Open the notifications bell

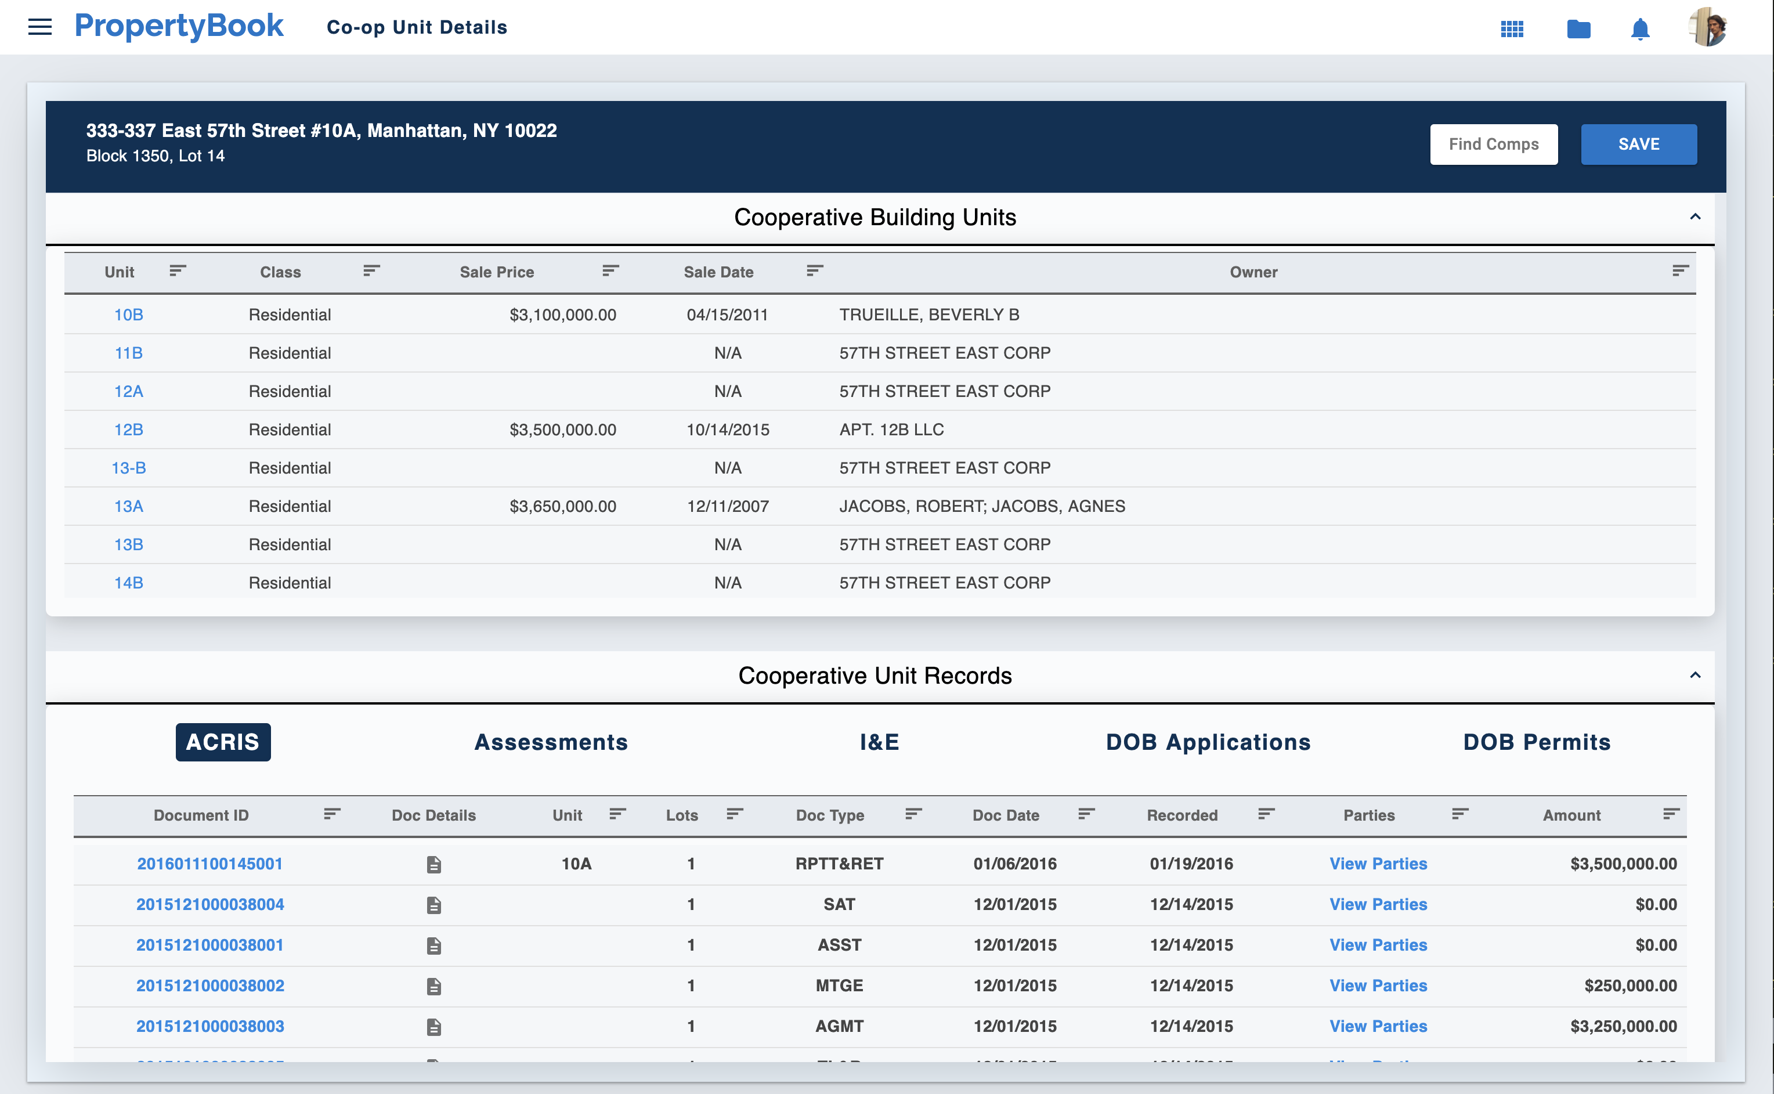1640,29
